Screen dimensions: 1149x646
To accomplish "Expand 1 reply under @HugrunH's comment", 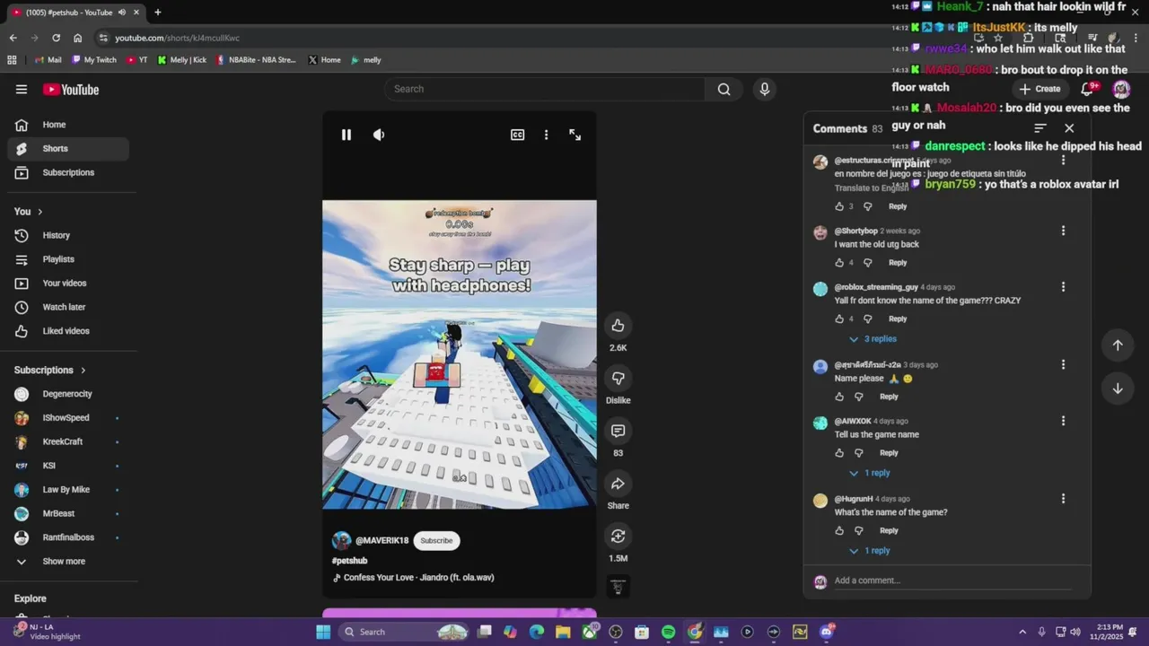I will (870, 551).
